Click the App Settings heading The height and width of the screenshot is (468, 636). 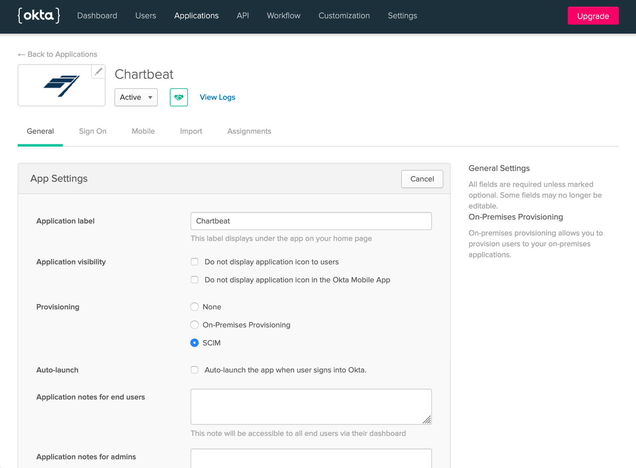click(x=59, y=178)
